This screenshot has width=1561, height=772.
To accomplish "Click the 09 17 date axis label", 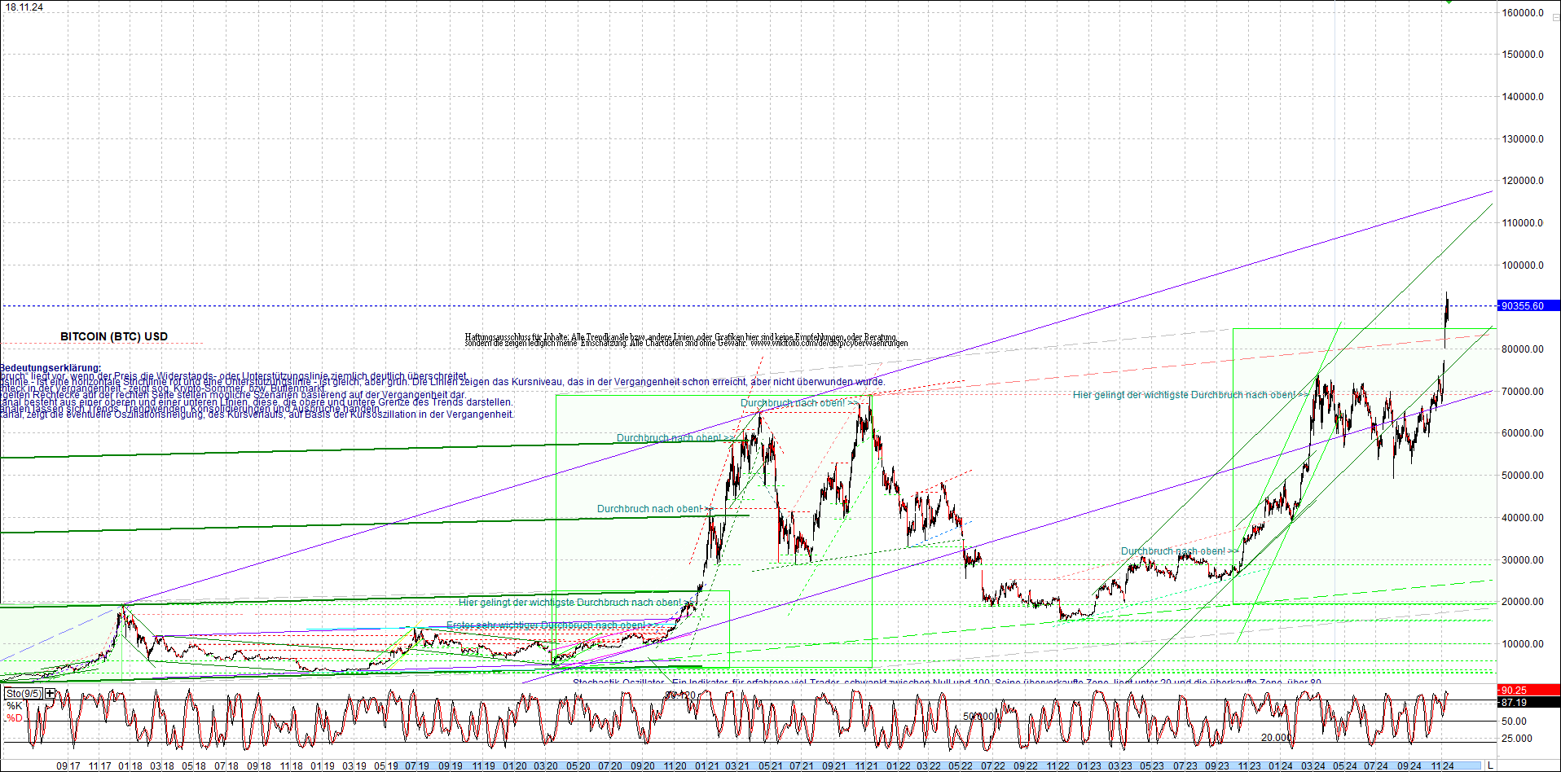I will coord(68,766).
